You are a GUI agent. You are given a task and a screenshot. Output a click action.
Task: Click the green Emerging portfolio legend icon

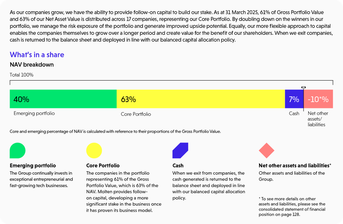coord(18,151)
